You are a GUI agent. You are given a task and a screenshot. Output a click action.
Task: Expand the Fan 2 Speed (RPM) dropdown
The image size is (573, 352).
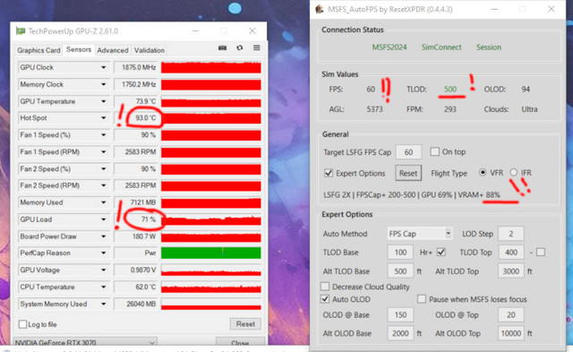104,185
